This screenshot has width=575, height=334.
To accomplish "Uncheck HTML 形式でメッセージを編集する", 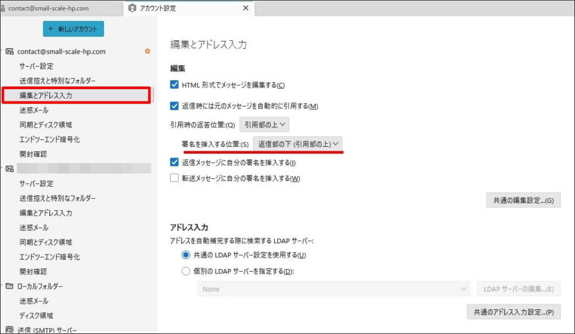I will [x=175, y=85].
